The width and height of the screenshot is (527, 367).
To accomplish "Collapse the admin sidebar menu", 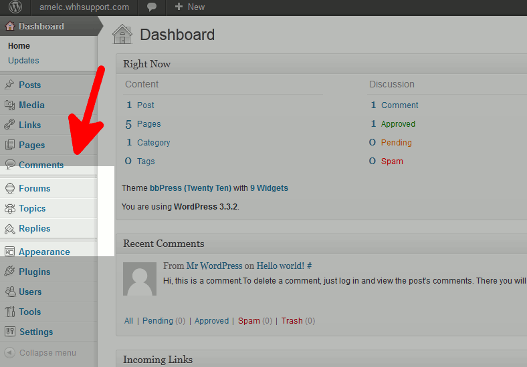I will [x=40, y=353].
